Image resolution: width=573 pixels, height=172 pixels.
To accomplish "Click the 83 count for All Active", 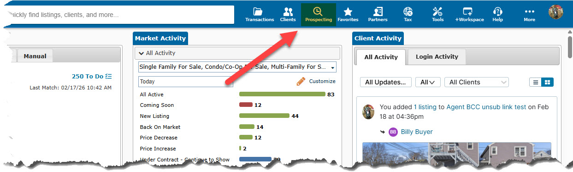I will (331, 94).
